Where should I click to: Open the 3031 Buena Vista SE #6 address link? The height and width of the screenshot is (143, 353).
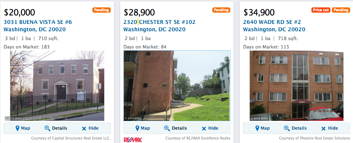click(x=38, y=22)
